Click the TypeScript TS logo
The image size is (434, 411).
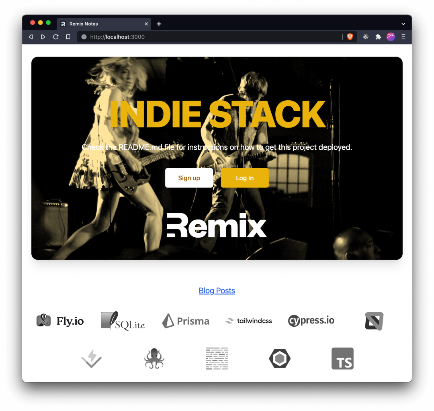342,358
